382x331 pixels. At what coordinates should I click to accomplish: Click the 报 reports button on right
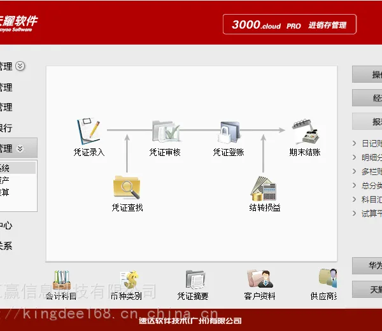click(x=367, y=122)
